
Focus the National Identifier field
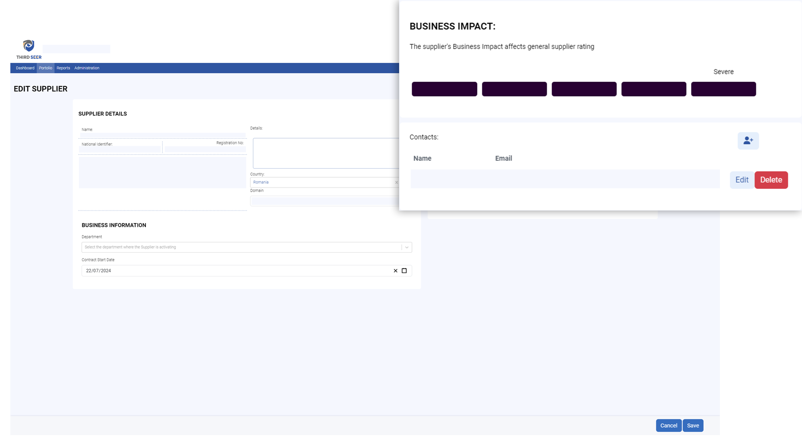click(x=120, y=150)
